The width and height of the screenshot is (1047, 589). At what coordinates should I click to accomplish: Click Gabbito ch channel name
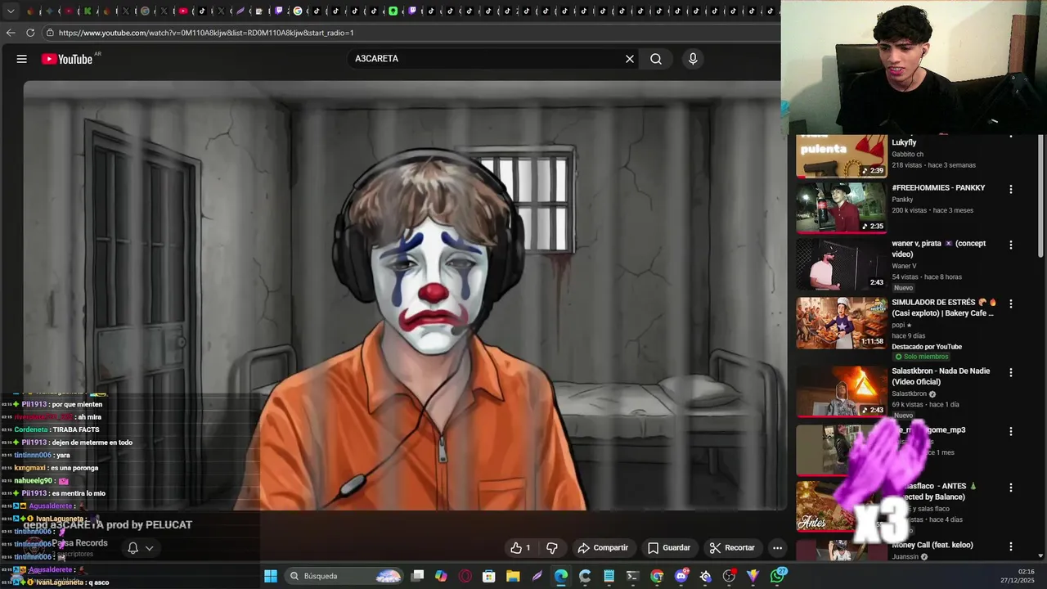click(x=908, y=154)
